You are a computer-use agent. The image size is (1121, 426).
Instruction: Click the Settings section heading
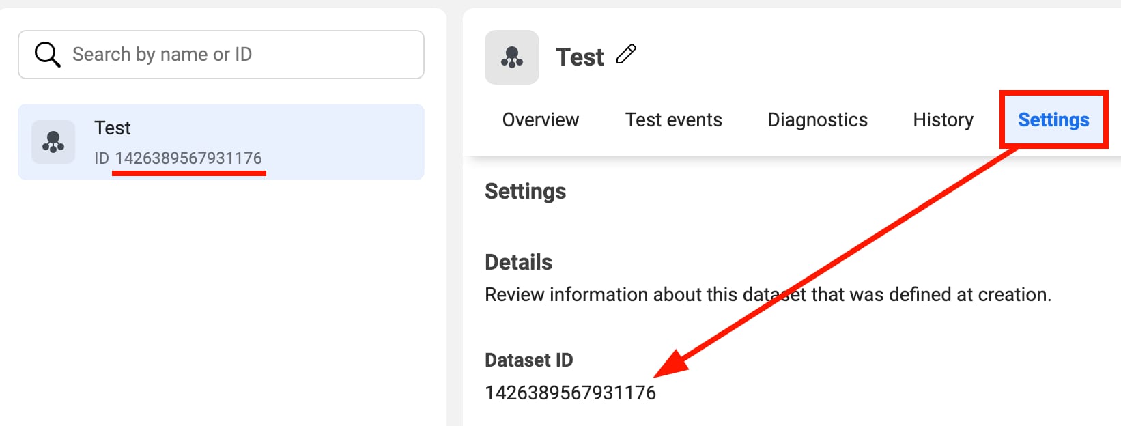[x=525, y=192]
